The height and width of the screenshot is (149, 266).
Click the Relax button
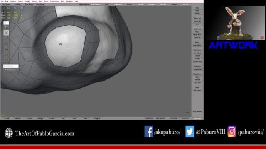tap(197, 24)
